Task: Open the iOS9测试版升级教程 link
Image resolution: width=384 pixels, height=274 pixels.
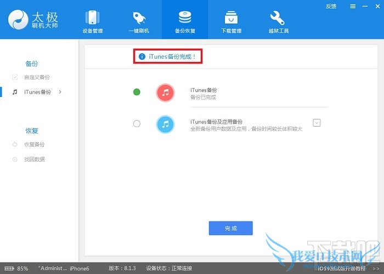Action: pyautogui.click(x=342, y=269)
